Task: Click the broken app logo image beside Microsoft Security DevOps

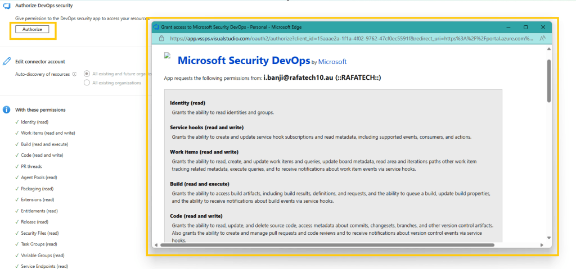Action: 167,56
